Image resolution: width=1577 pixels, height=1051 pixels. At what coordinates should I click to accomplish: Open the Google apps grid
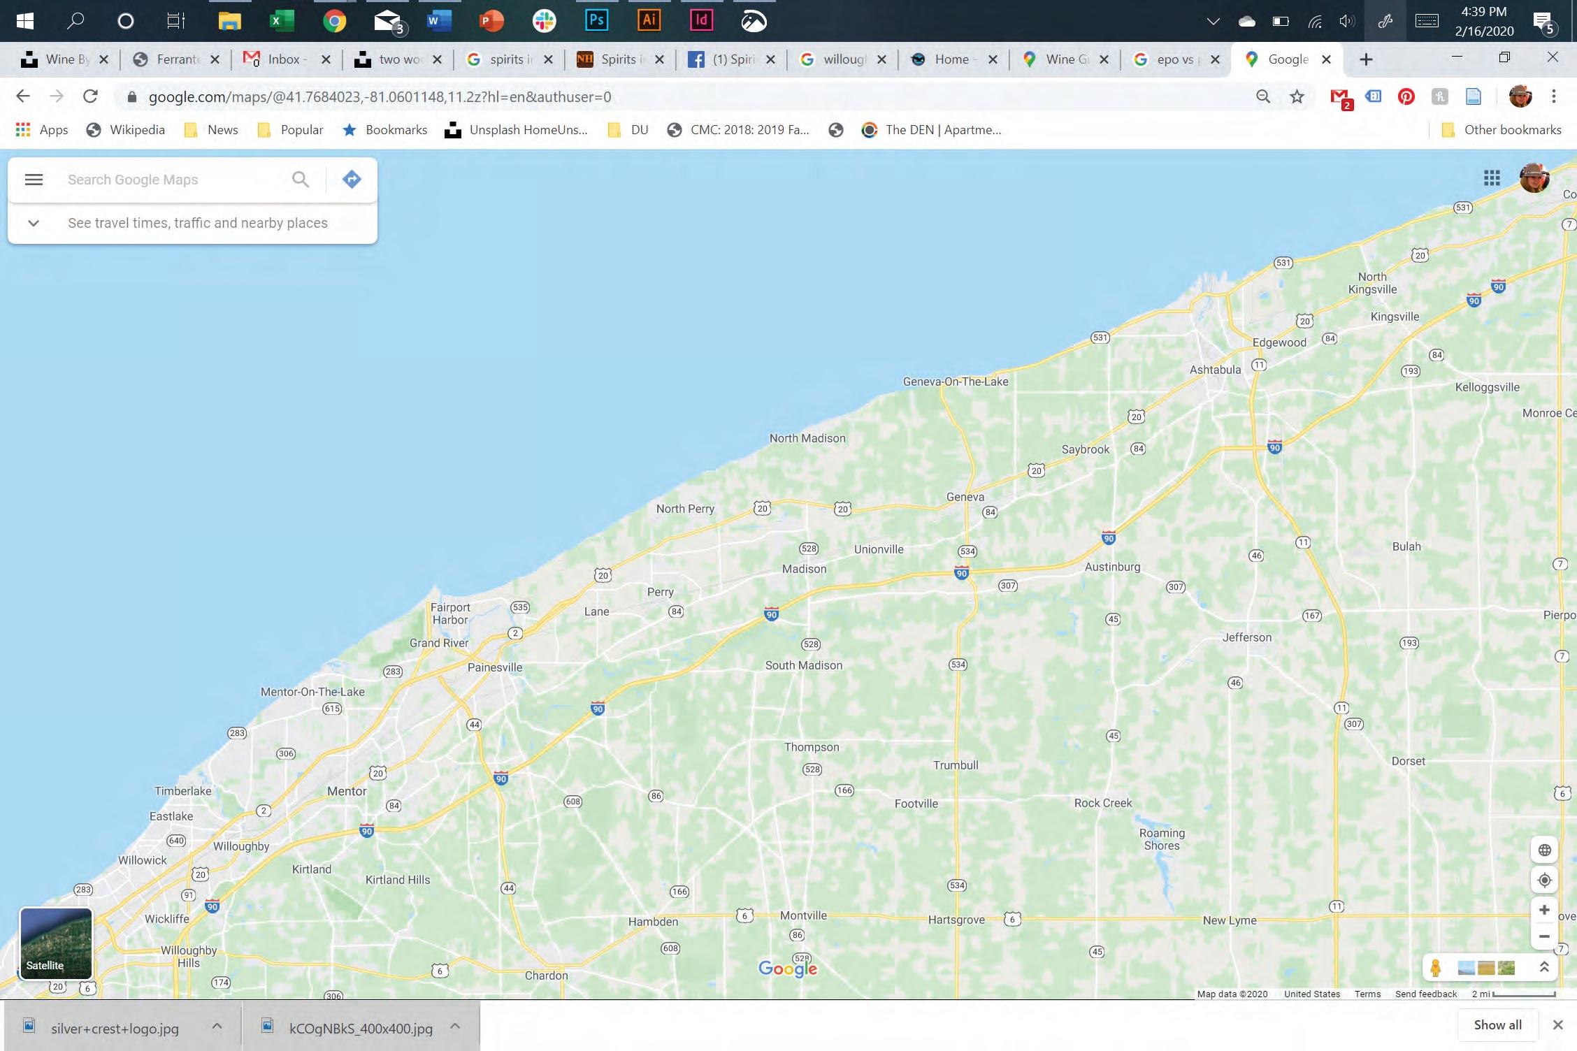(1492, 178)
